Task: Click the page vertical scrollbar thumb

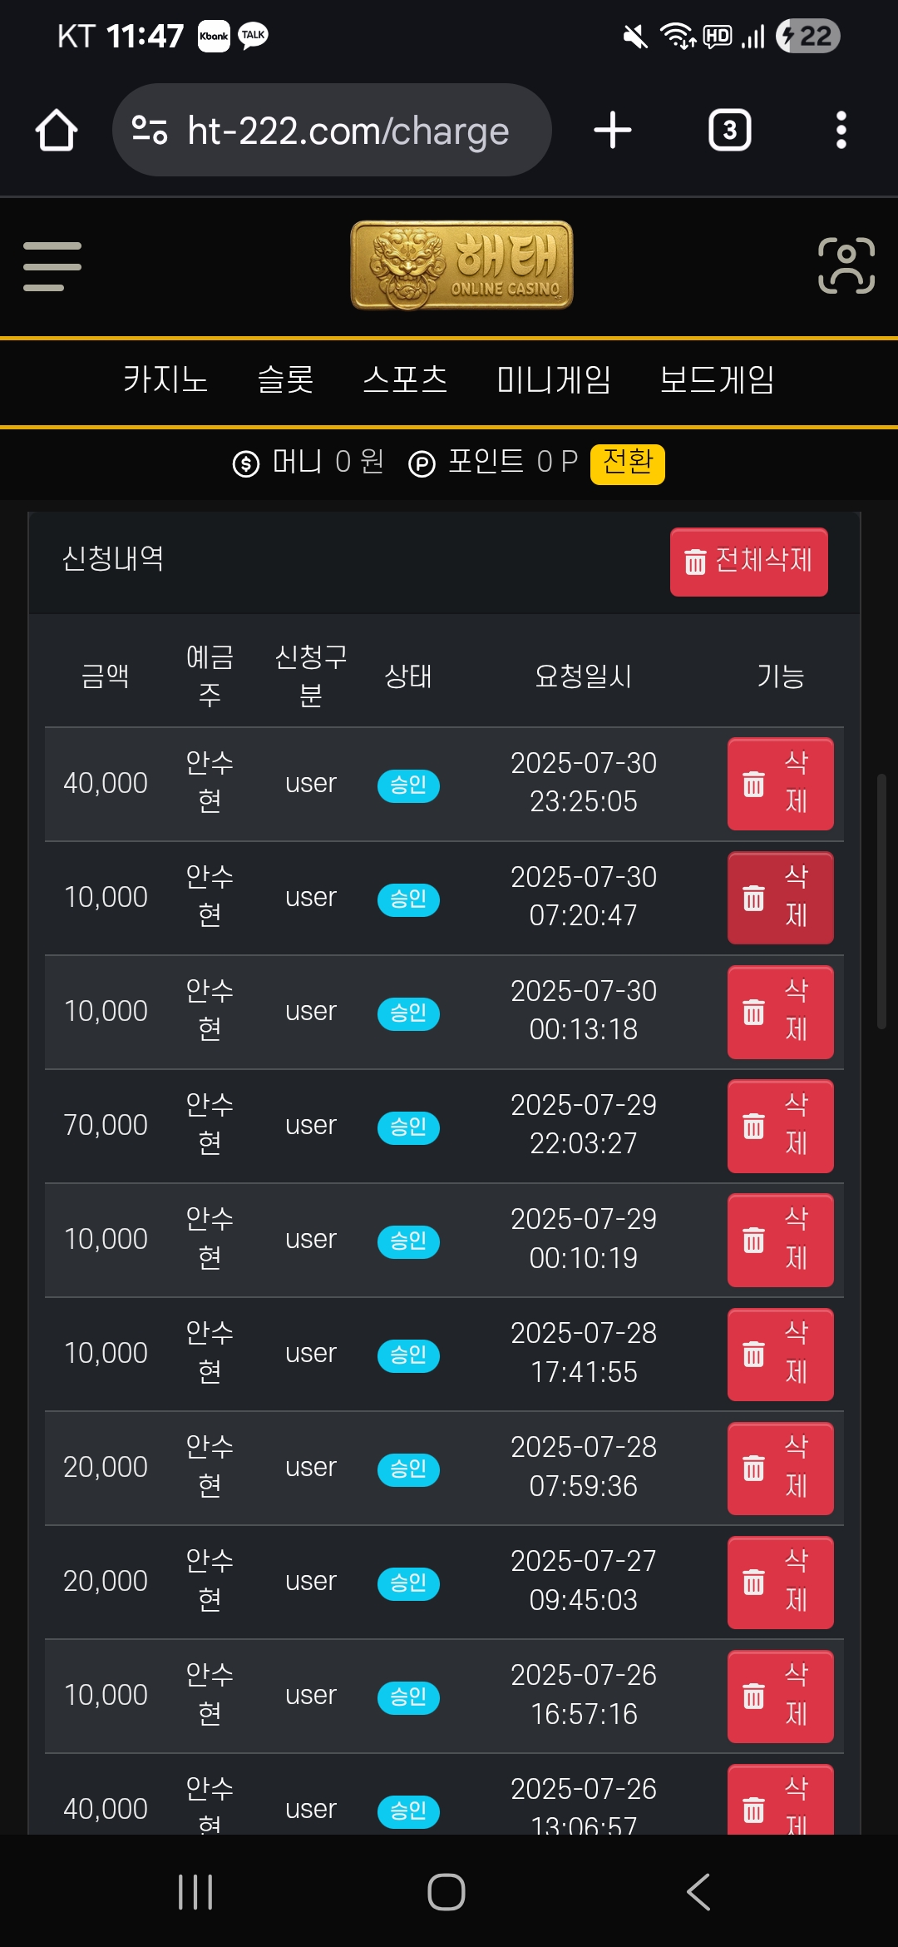Action: click(x=881, y=902)
